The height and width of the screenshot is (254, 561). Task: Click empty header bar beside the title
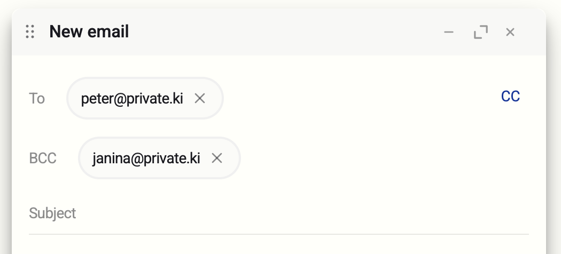point(283,32)
